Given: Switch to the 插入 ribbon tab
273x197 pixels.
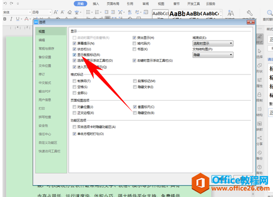Looking at the screenshot, I should coord(96,3).
